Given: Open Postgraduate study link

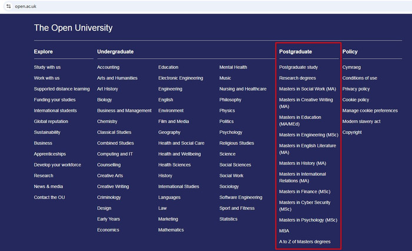Looking at the screenshot, I should [298, 67].
